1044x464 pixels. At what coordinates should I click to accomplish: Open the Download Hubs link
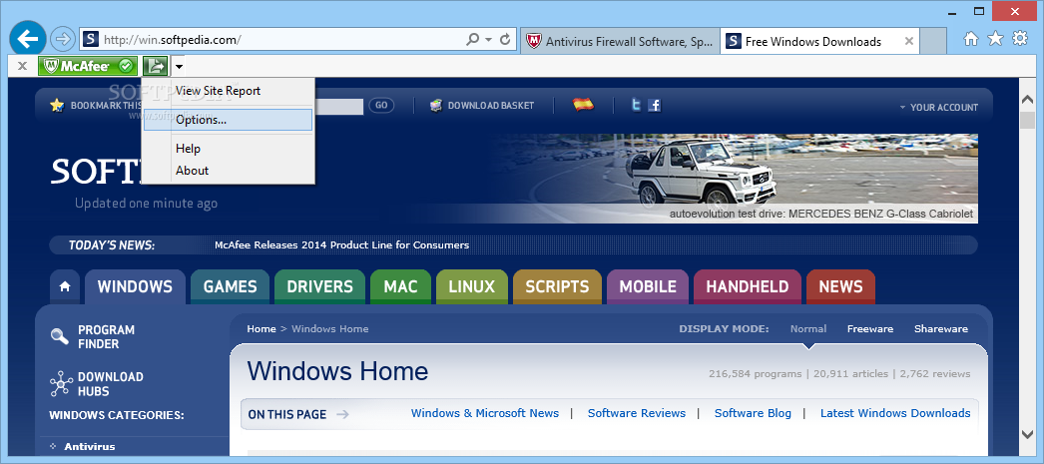(110, 384)
